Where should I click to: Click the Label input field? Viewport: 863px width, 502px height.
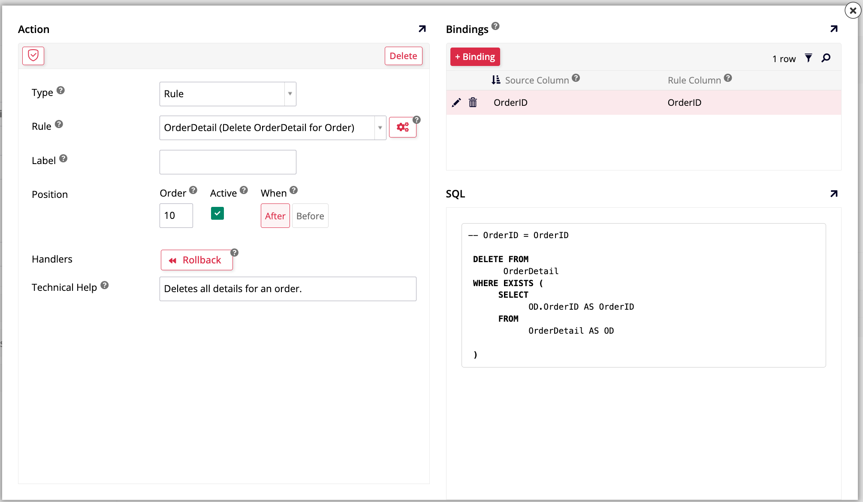tap(227, 162)
